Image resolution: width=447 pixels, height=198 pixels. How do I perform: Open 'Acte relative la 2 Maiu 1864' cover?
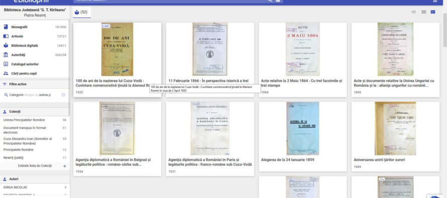[303, 49]
